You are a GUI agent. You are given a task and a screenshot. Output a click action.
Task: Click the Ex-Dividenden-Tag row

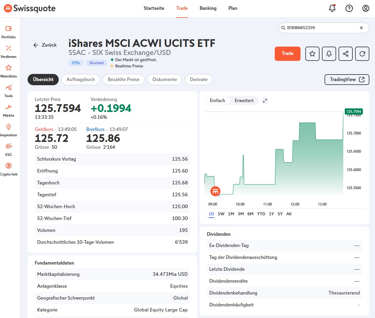(x=285, y=246)
